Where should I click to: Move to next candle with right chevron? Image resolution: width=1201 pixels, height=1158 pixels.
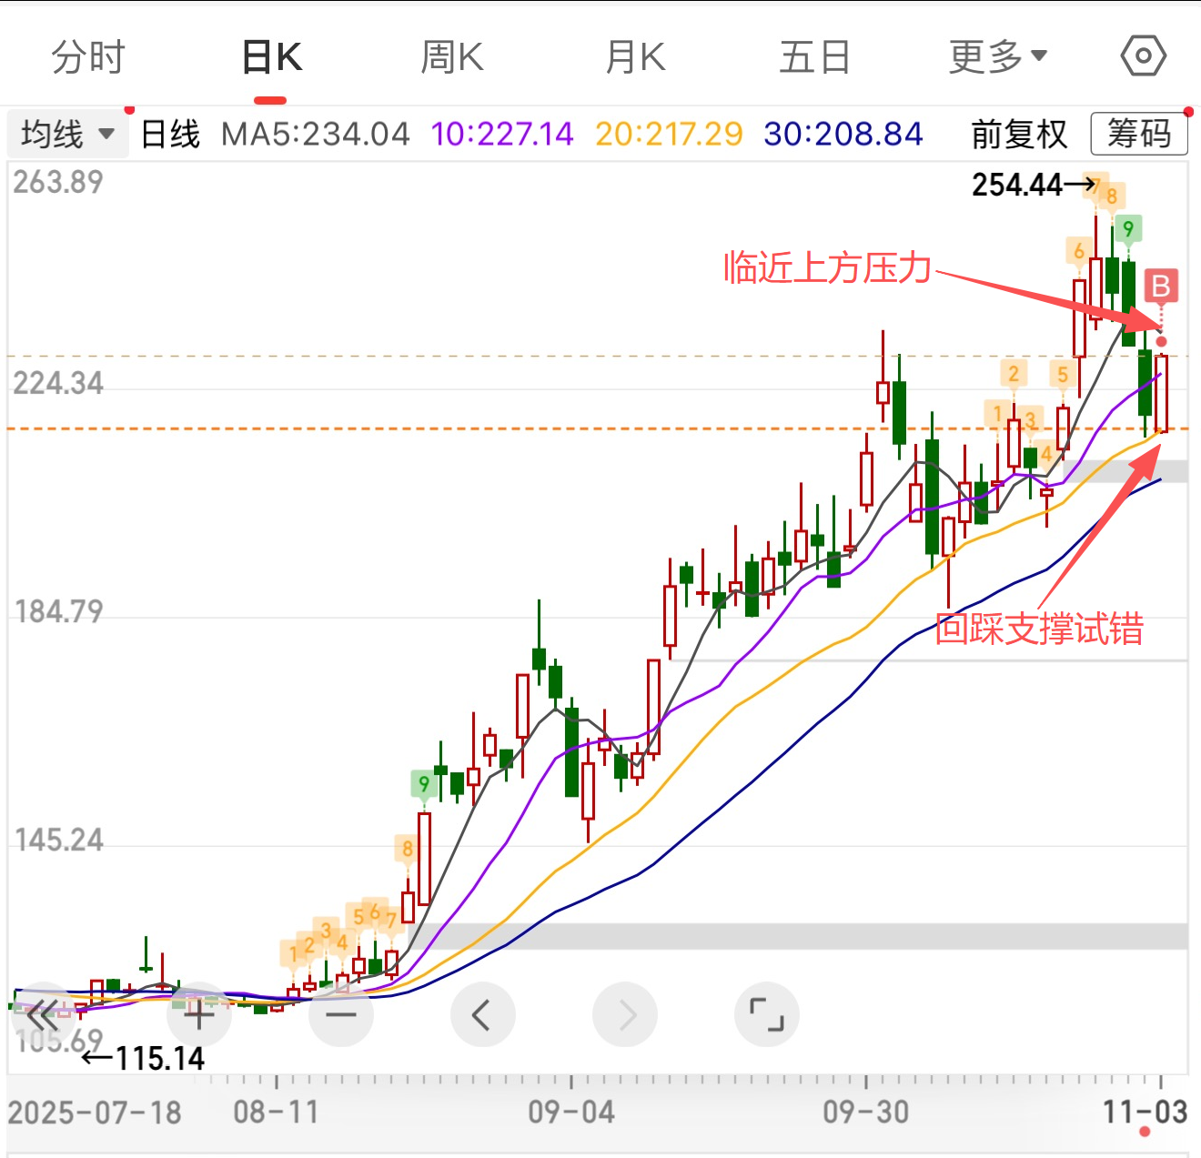pyautogui.click(x=625, y=1013)
